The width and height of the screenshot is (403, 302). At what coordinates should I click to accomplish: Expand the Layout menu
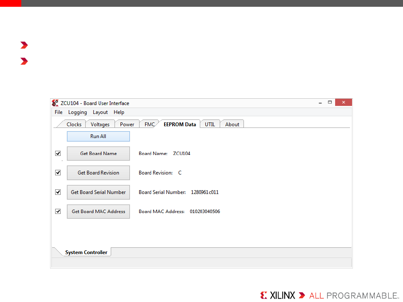(100, 112)
